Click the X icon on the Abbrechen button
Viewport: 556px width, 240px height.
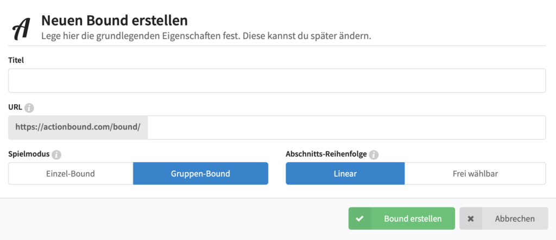pyautogui.click(x=471, y=219)
